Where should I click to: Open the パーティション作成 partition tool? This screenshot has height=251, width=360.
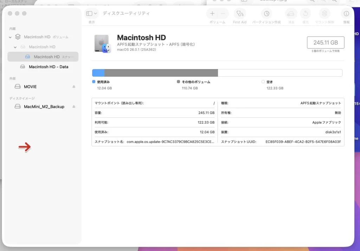coord(266,14)
